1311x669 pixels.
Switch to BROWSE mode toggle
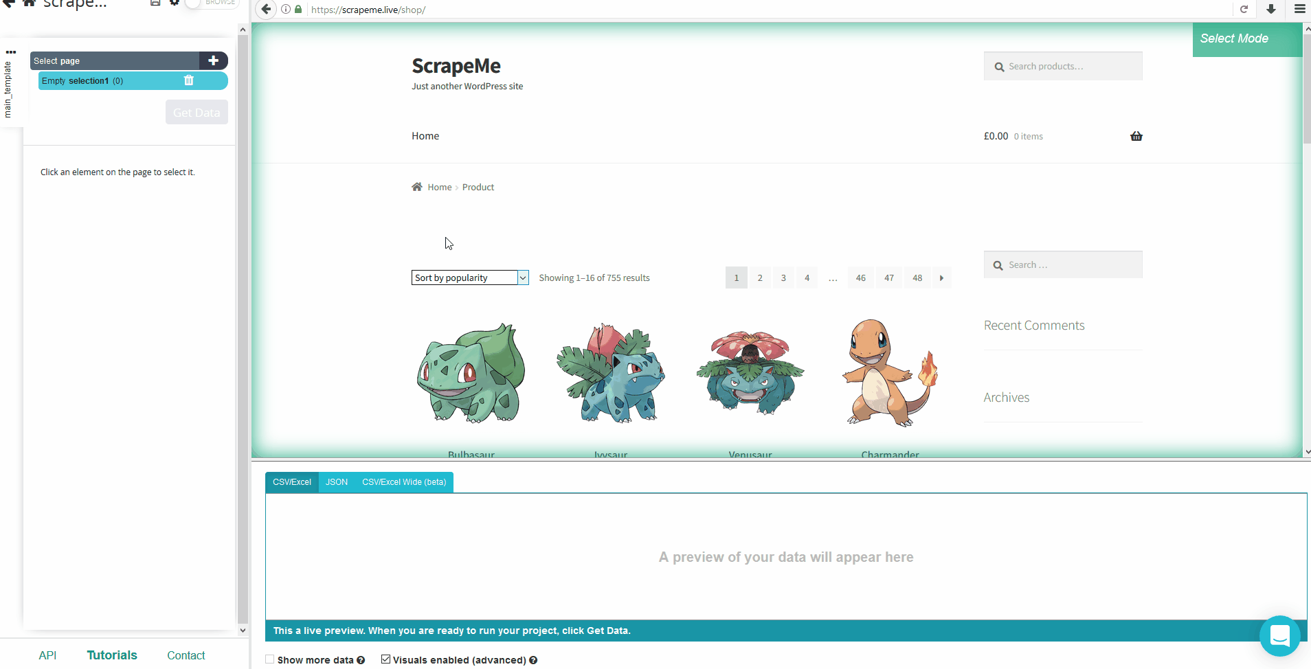(192, 3)
